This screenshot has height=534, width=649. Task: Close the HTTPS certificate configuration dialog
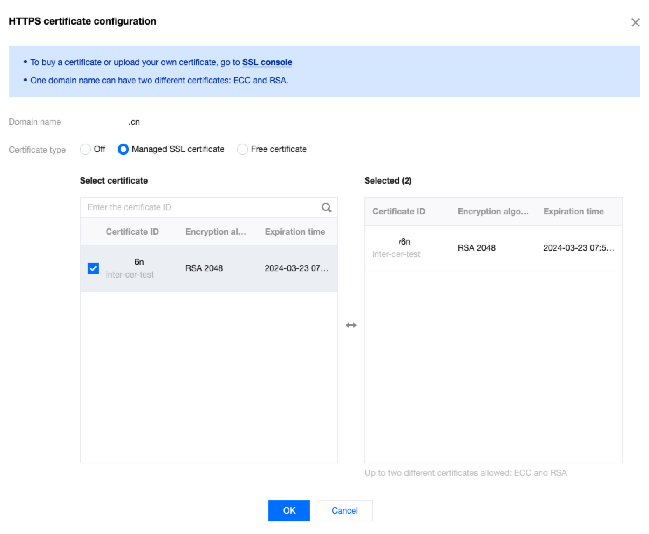(635, 22)
